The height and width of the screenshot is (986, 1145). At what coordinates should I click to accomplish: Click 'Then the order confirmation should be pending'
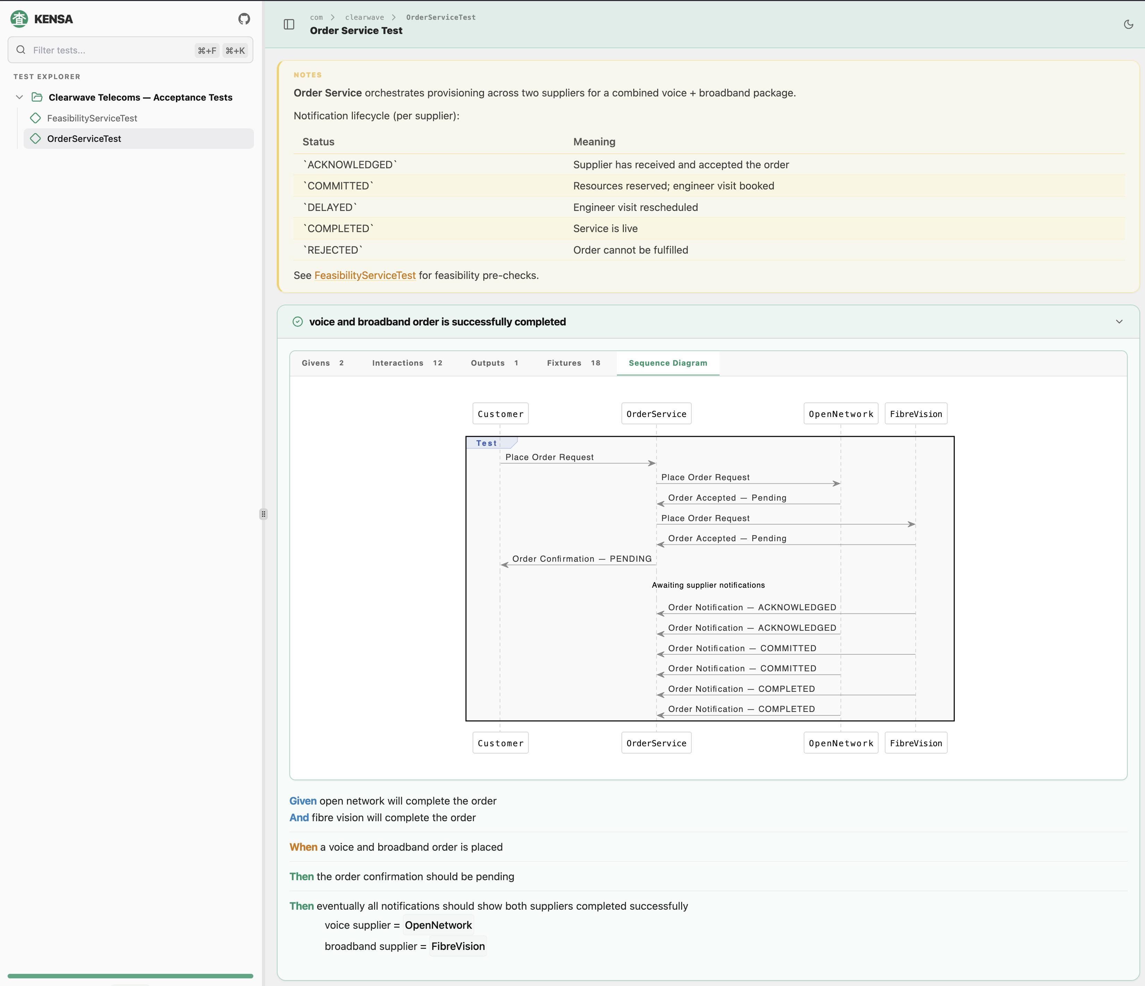pos(402,877)
